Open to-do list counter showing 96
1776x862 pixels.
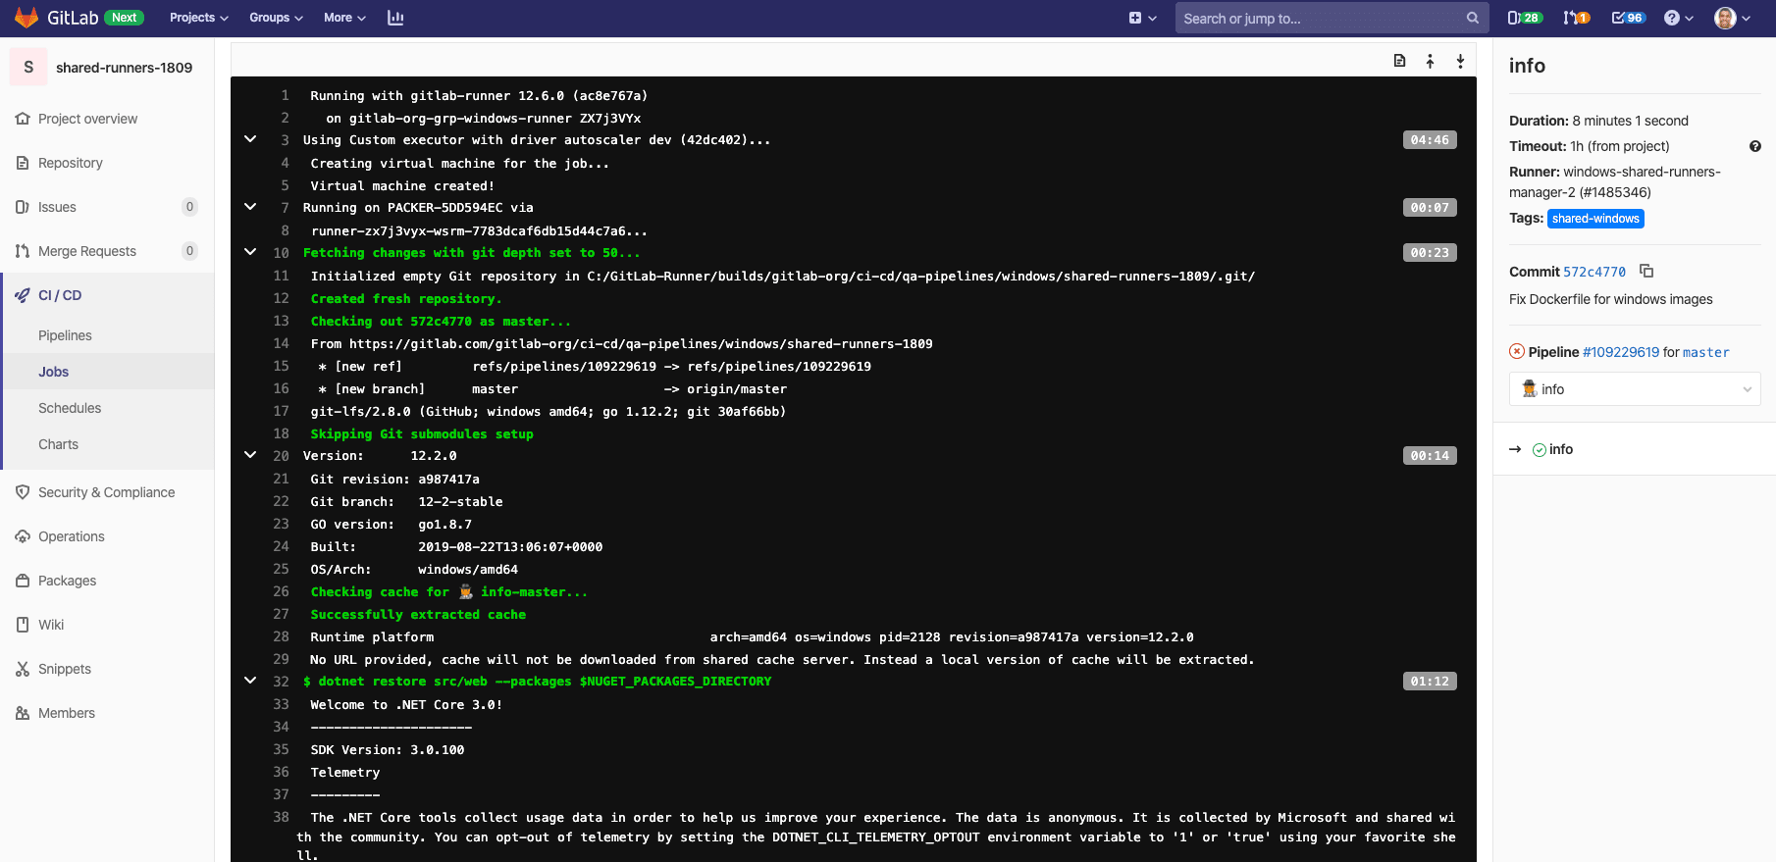(1629, 18)
